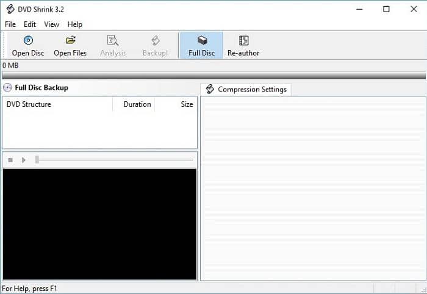427x294 pixels.
Task: Open the File menu
Action: (10, 24)
